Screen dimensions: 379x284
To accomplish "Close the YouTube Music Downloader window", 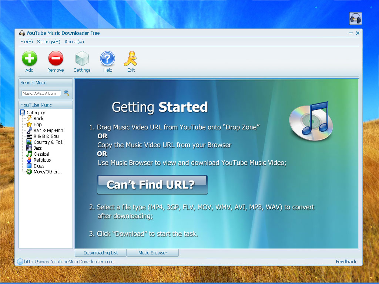I will pos(358,33).
